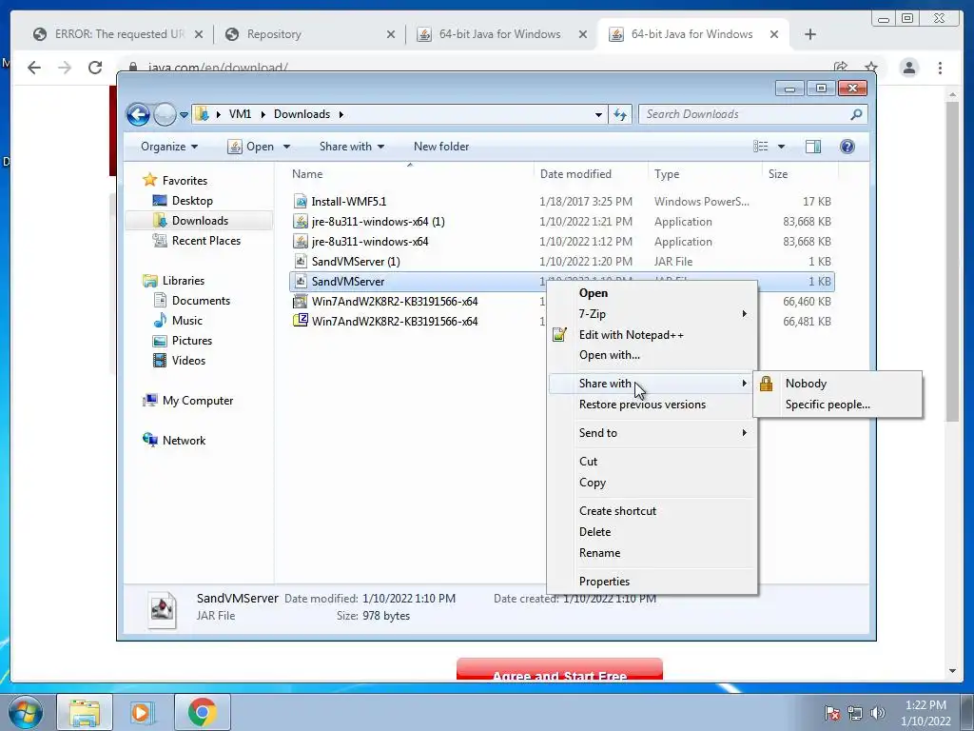
Task: Expand the address bar history dropdown
Action: [x=598, y=114]
